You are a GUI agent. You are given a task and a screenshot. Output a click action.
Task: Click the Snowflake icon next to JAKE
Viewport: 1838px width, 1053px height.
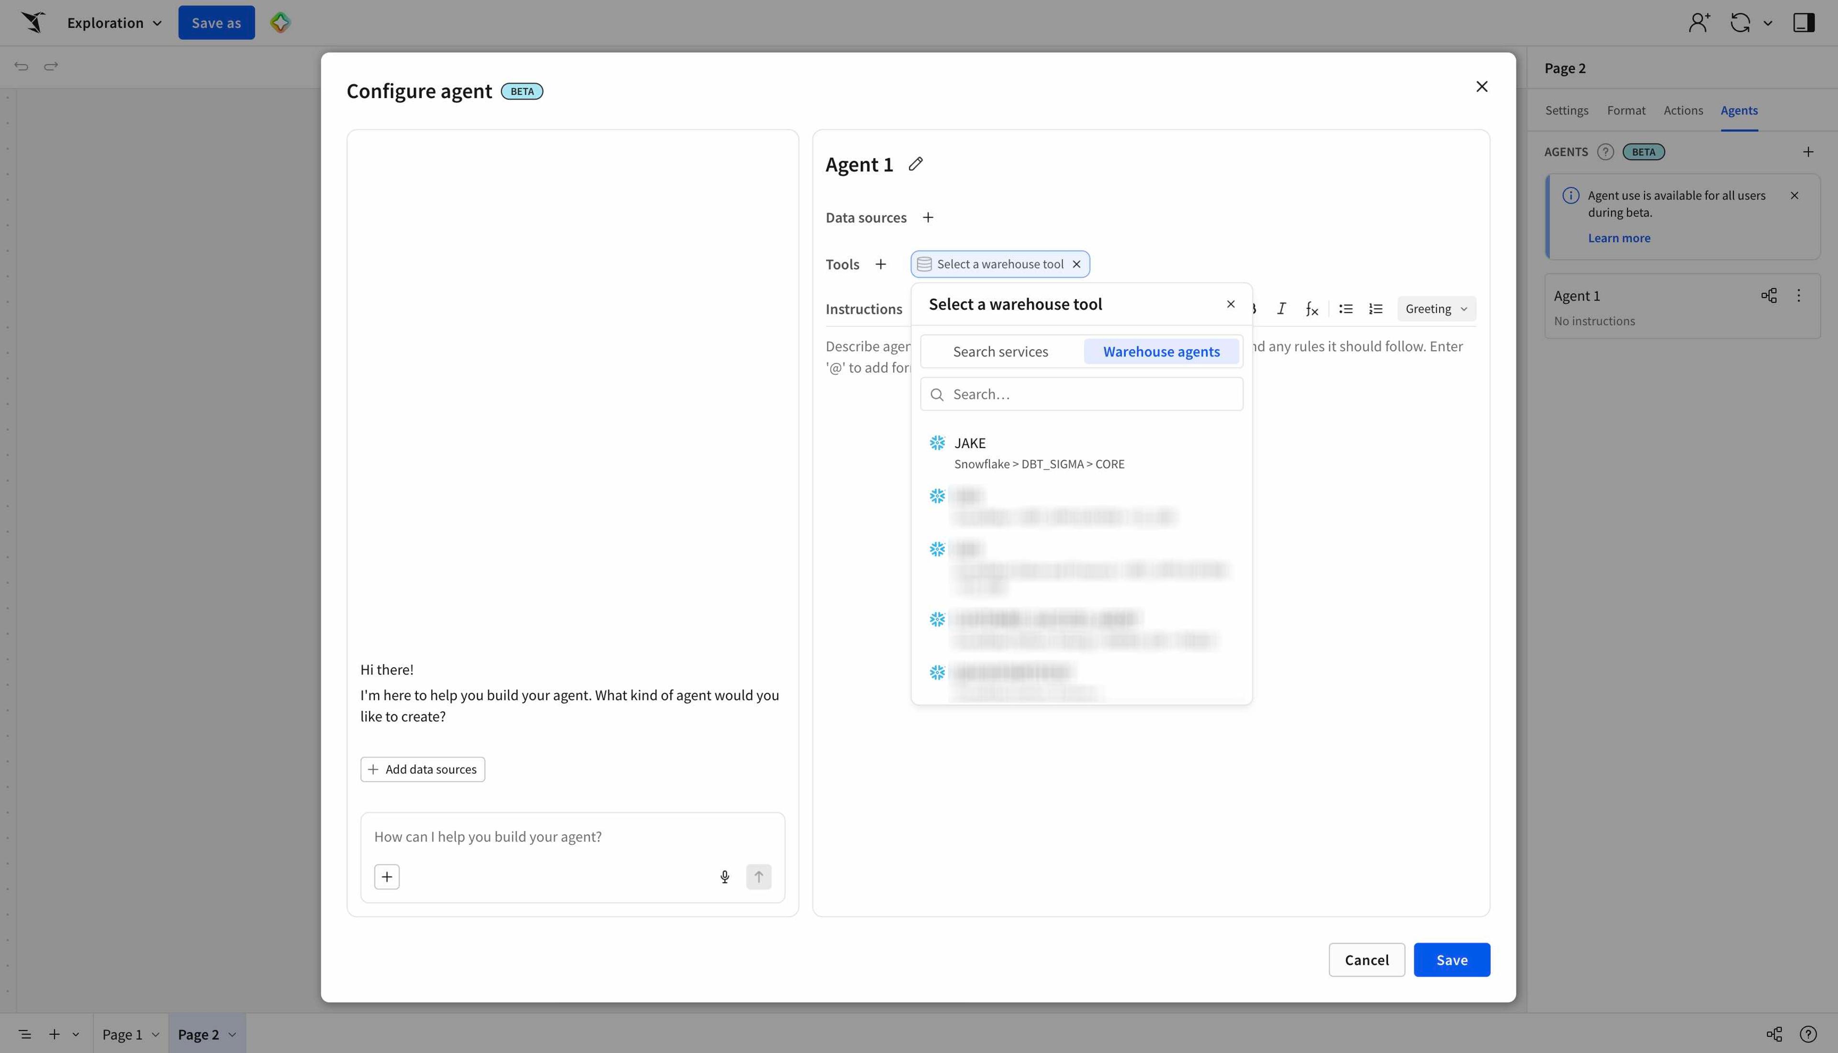(938, 443)
